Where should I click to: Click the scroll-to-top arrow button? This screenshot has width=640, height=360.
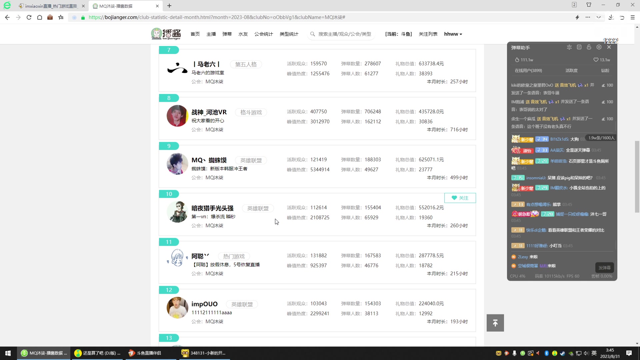point(495,323)
